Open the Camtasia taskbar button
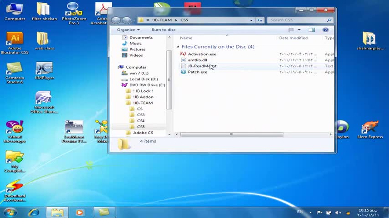 pos(104,212)
